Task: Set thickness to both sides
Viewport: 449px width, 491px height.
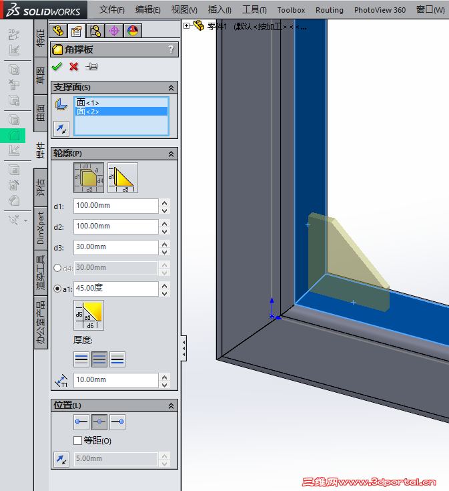Action: click(x=99, y=359)
